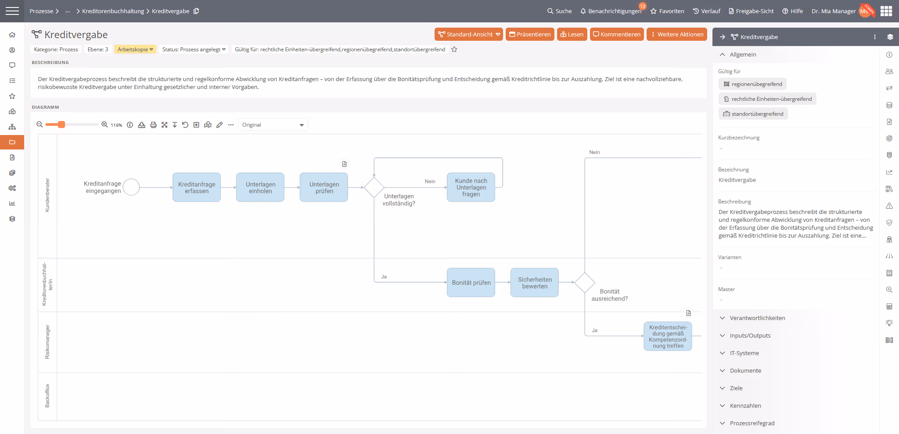Click the home icon in left sidebar
Image resolution: width=899 pixels, height=434 pixels.
pos(12,35)
